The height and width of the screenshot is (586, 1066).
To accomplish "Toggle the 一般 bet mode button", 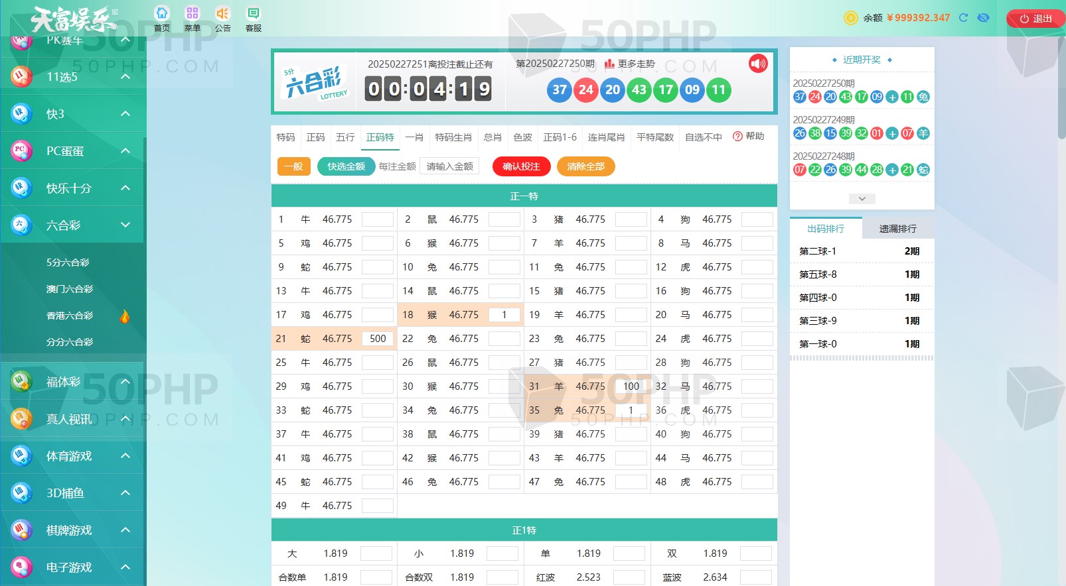I will 293,166.
